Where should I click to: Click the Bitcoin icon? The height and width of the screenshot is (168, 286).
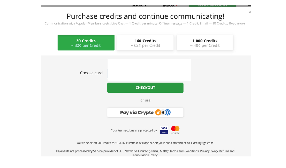[158, 113]
